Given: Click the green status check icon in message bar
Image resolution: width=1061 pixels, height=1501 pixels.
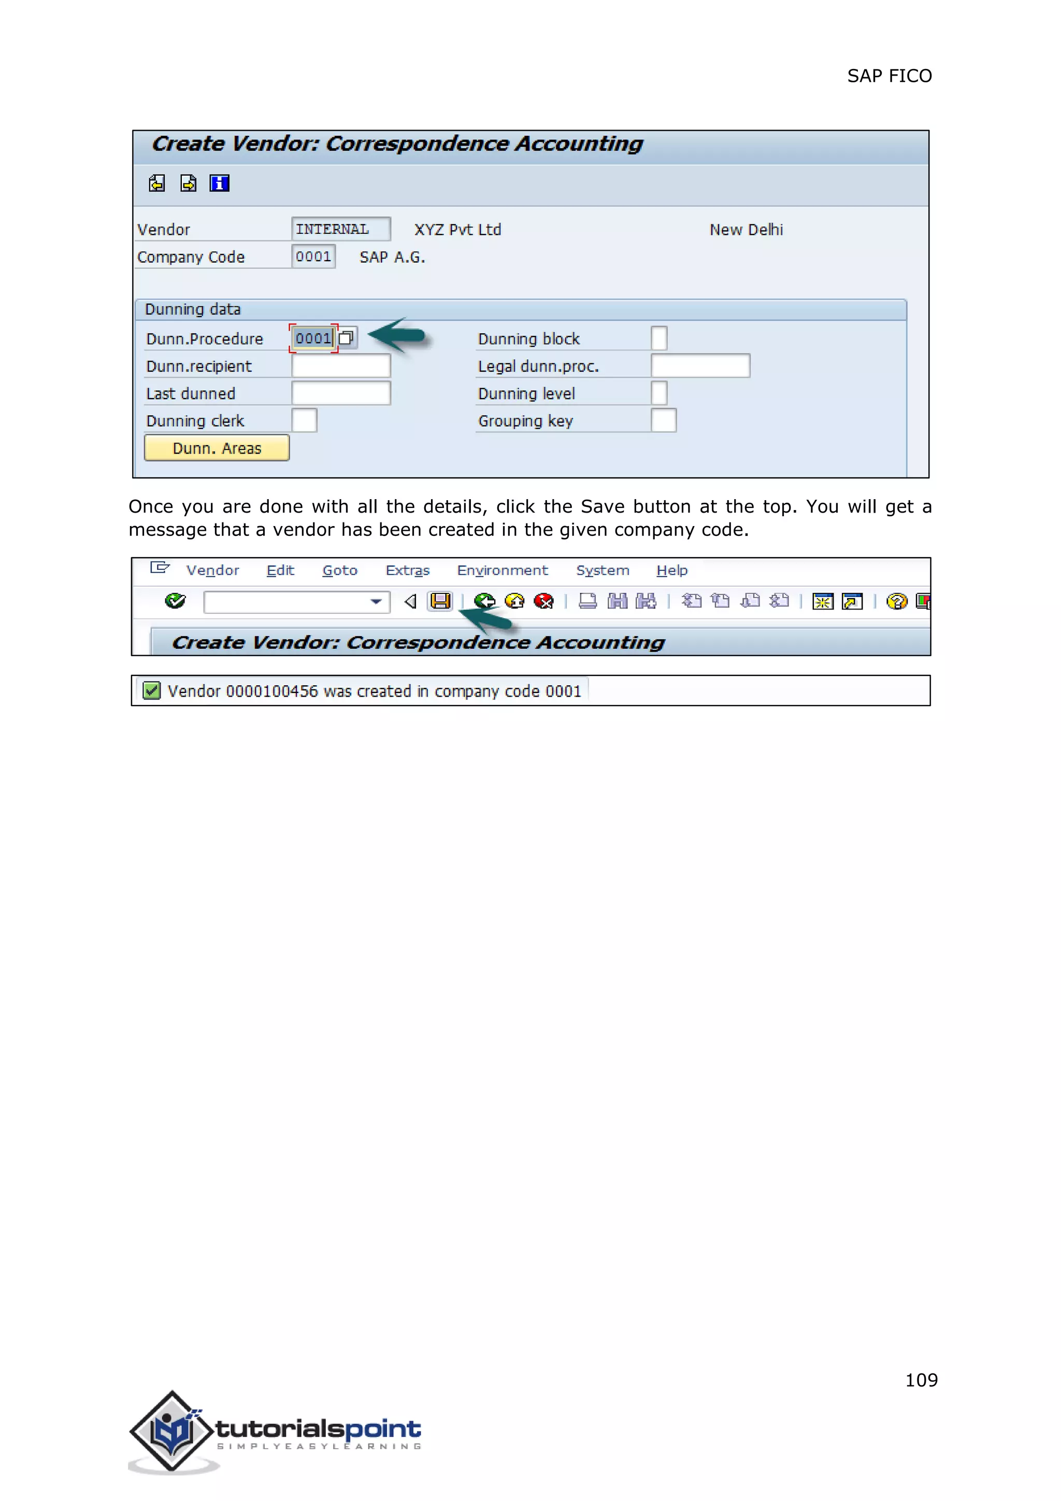Looking at the screenshot, I should [x=152, y=691].
